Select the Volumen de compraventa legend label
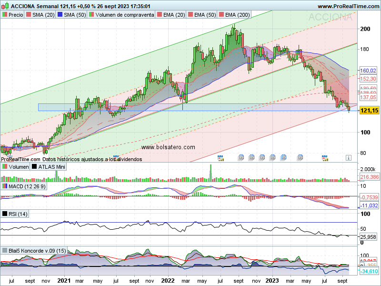Image resolution: width=381 pixels, height=286 pixels. (125, 15)
